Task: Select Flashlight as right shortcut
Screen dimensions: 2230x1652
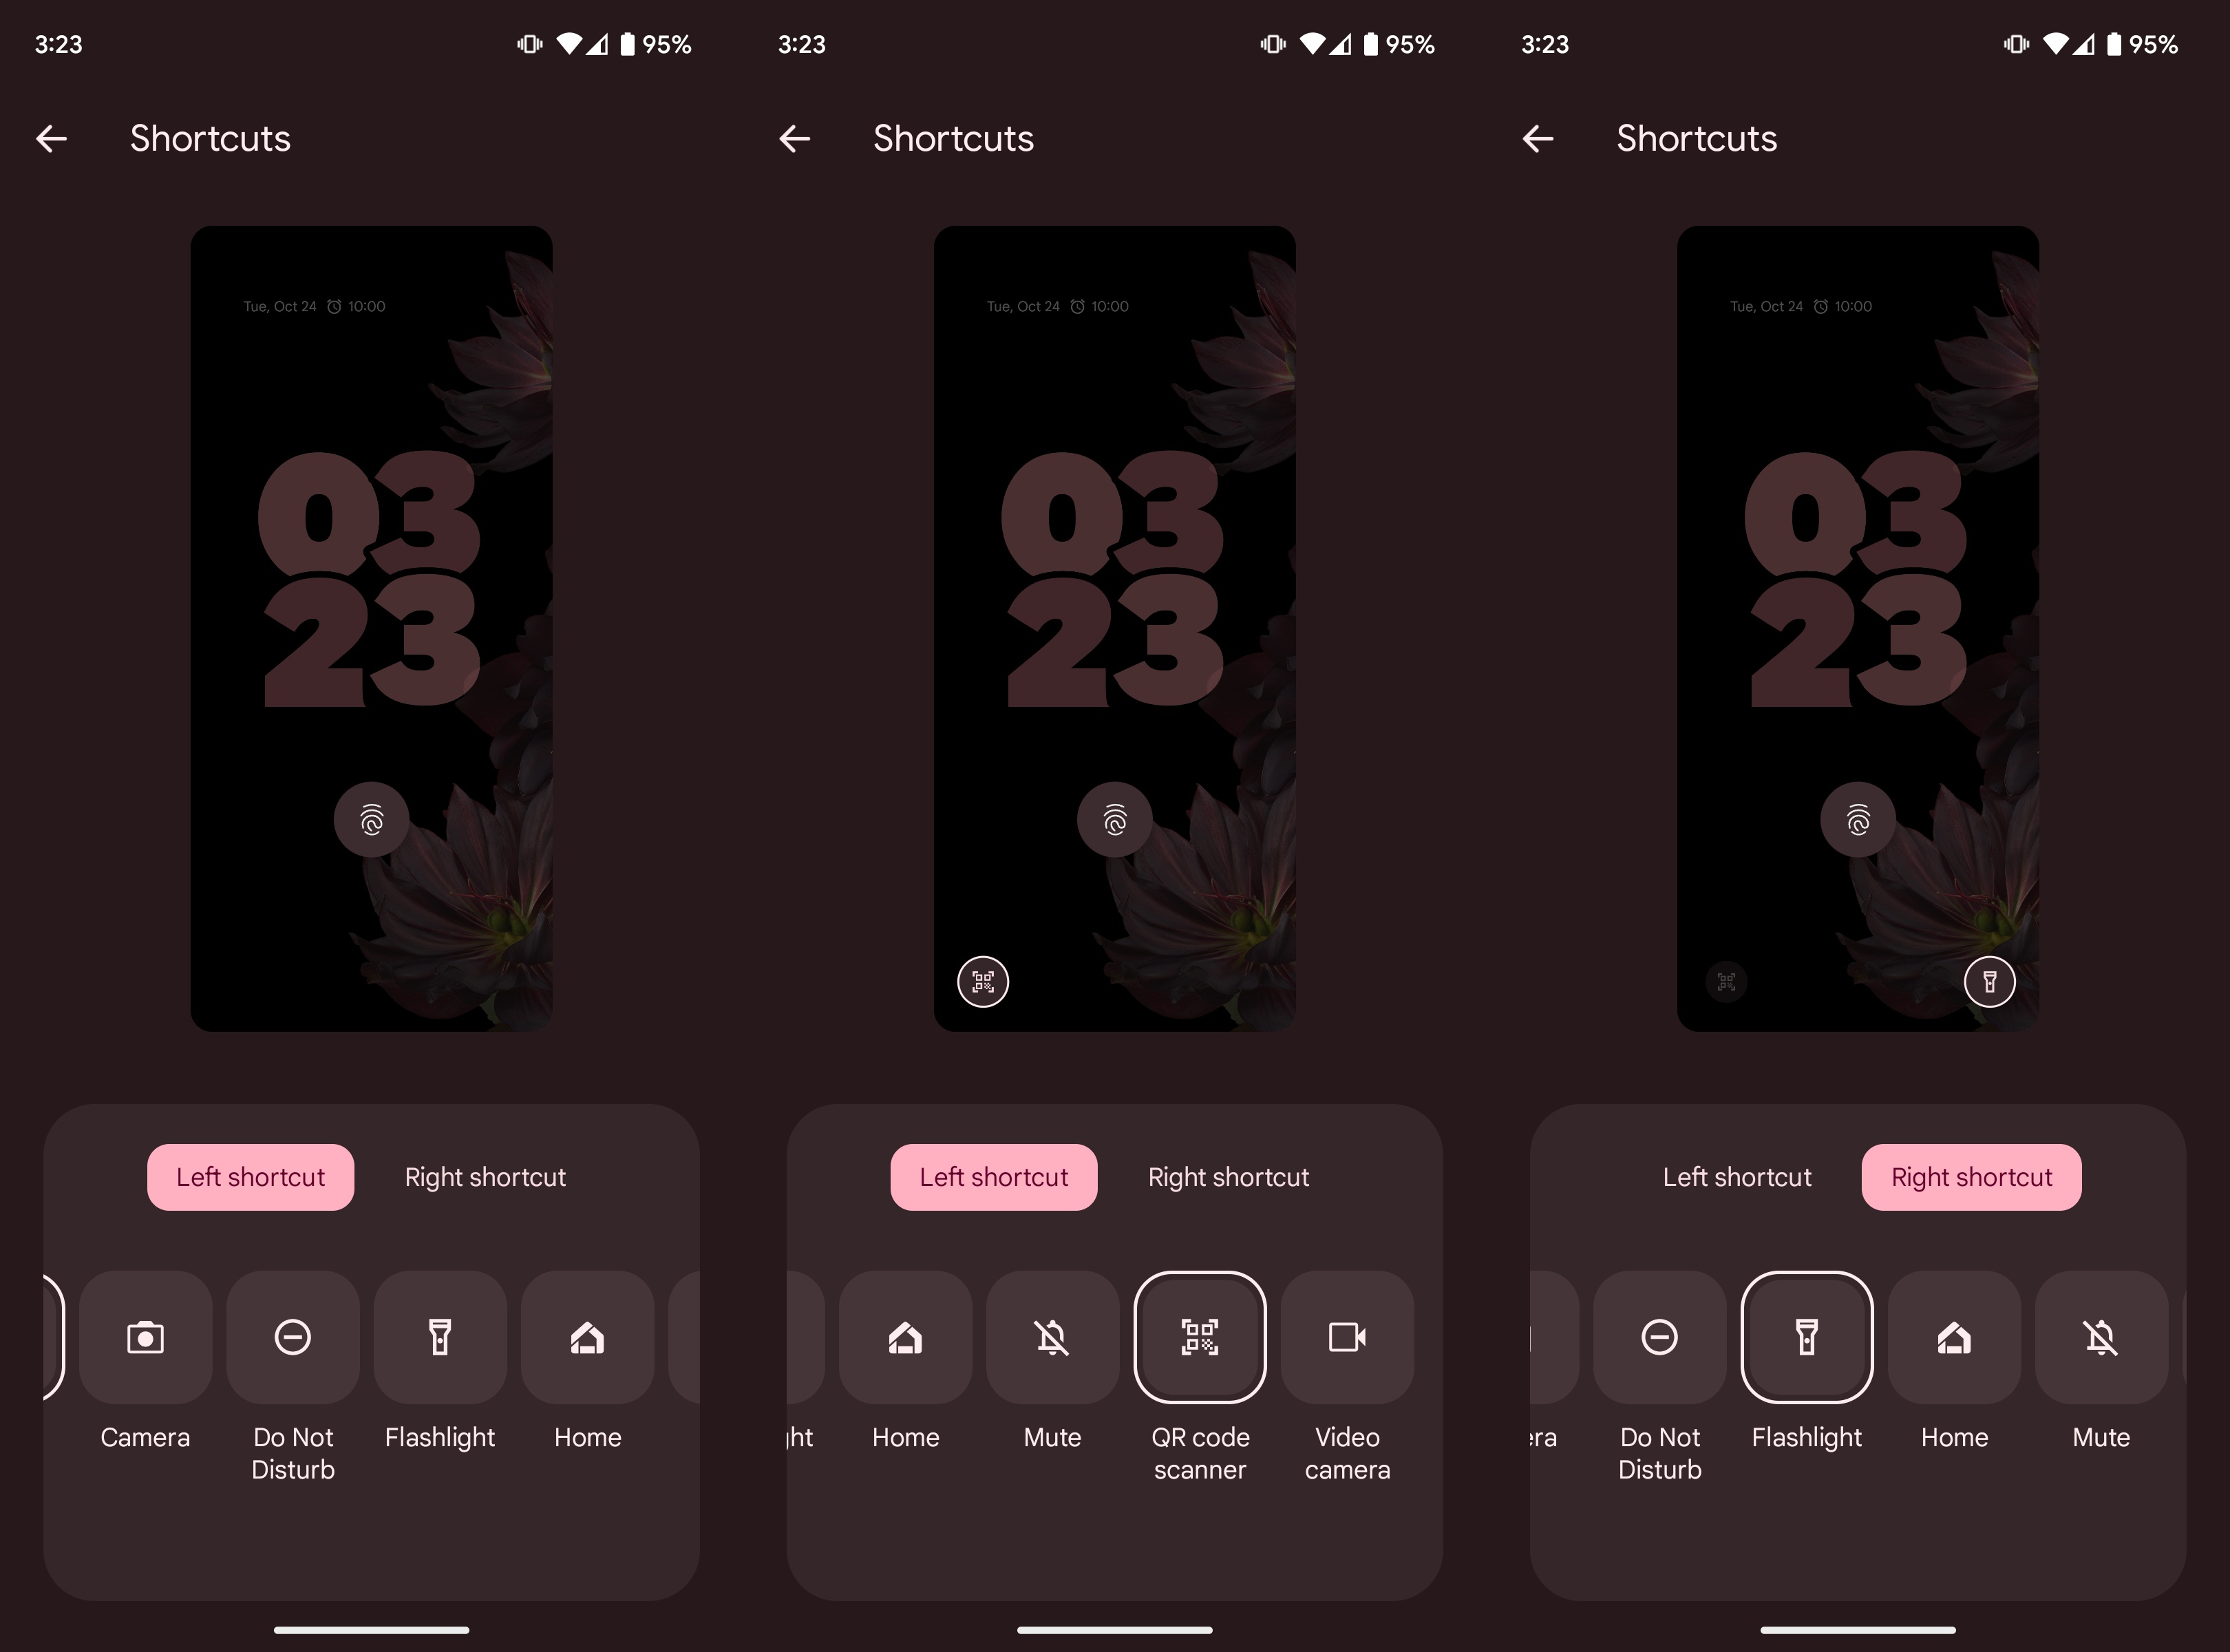Action: click(x=1807, y=1336)
